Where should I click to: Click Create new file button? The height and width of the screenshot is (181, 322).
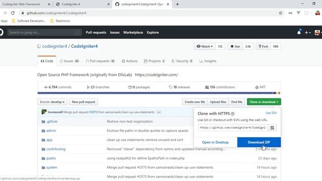click(195, 102)
